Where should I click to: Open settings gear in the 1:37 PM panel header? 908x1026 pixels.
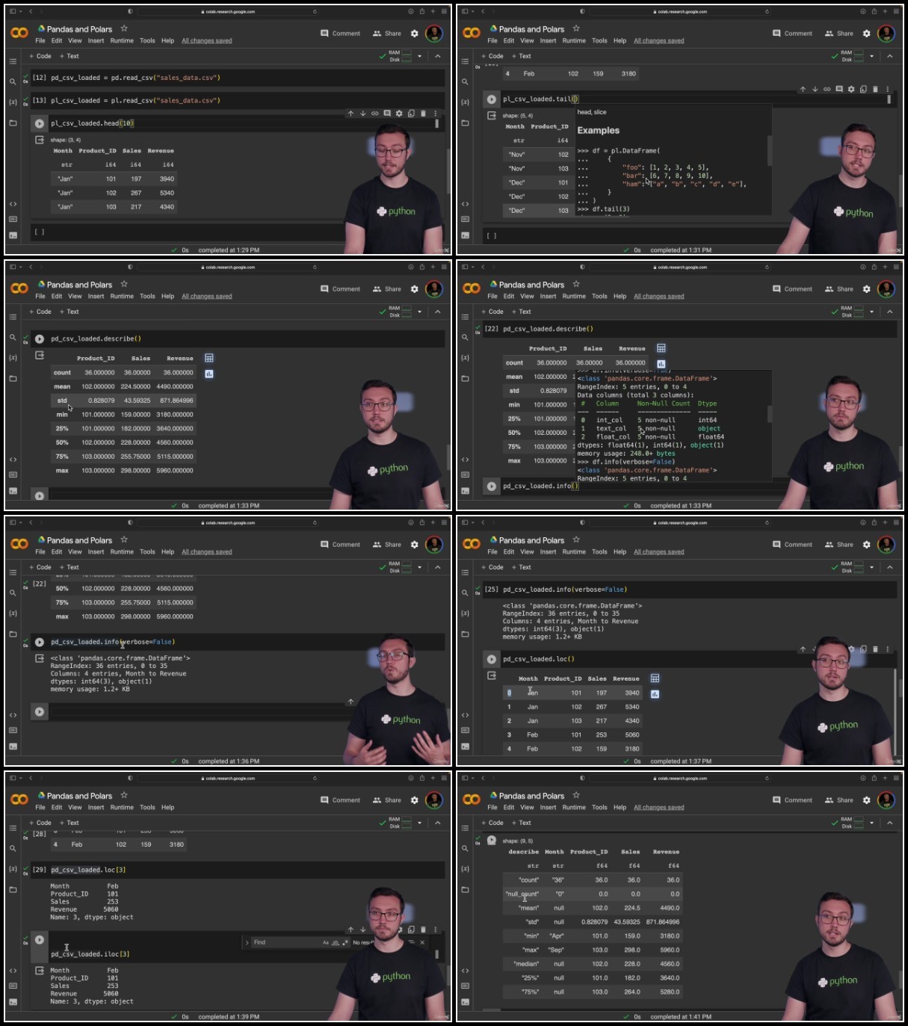[867, 545]
